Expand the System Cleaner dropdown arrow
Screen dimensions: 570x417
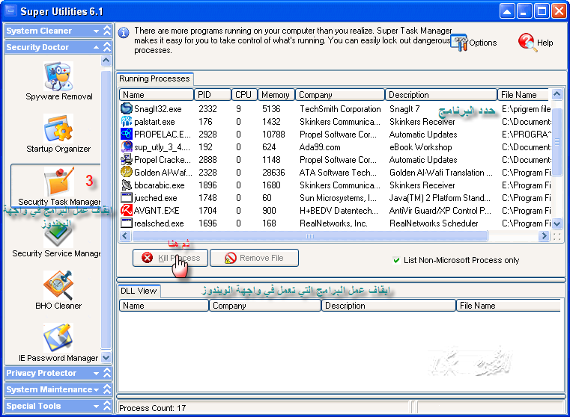[97, 31]
